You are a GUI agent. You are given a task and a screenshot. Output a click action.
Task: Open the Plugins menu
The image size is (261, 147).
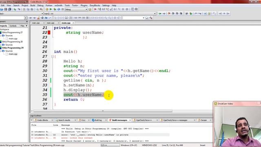(x=84, y=5)
